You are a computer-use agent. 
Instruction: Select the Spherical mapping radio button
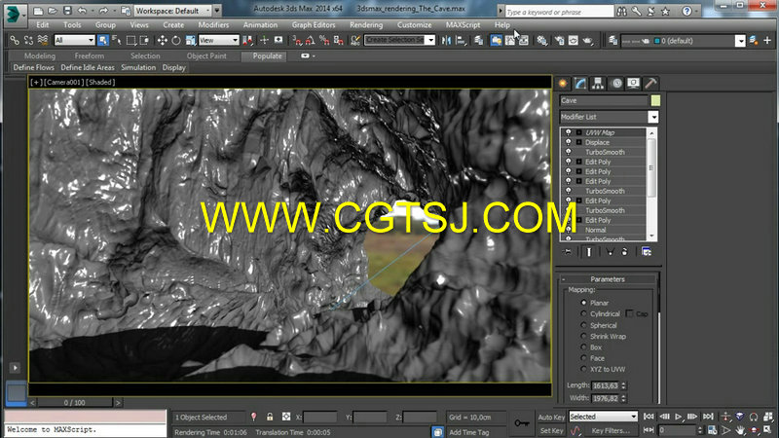[583, 325]
